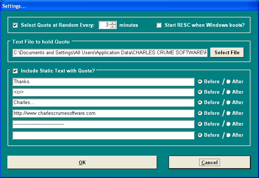This screenshot has height=178, width=259.
Task: Select Before for the '<cr>' row
Action: (x=200, y=92)
